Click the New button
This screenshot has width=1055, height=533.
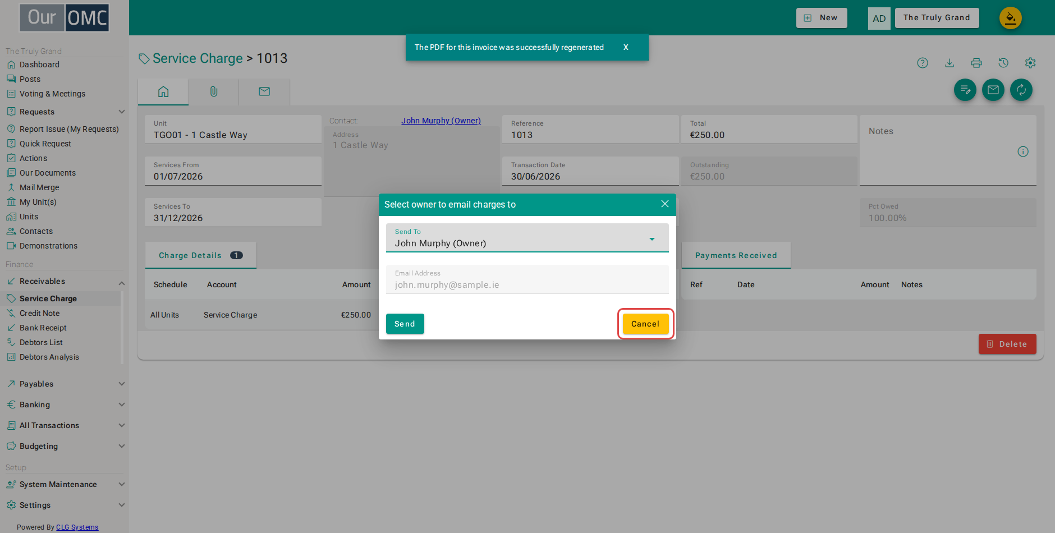click(x=822, y=18)
